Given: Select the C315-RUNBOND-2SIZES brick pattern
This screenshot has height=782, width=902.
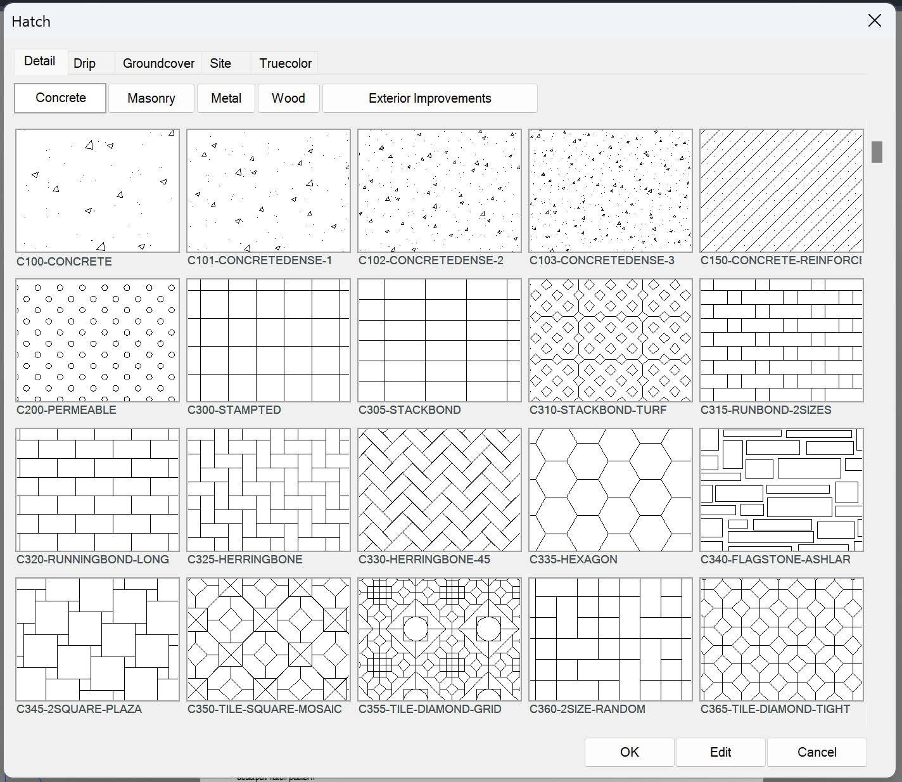Looking at the screenshot, I should (782, 340).
